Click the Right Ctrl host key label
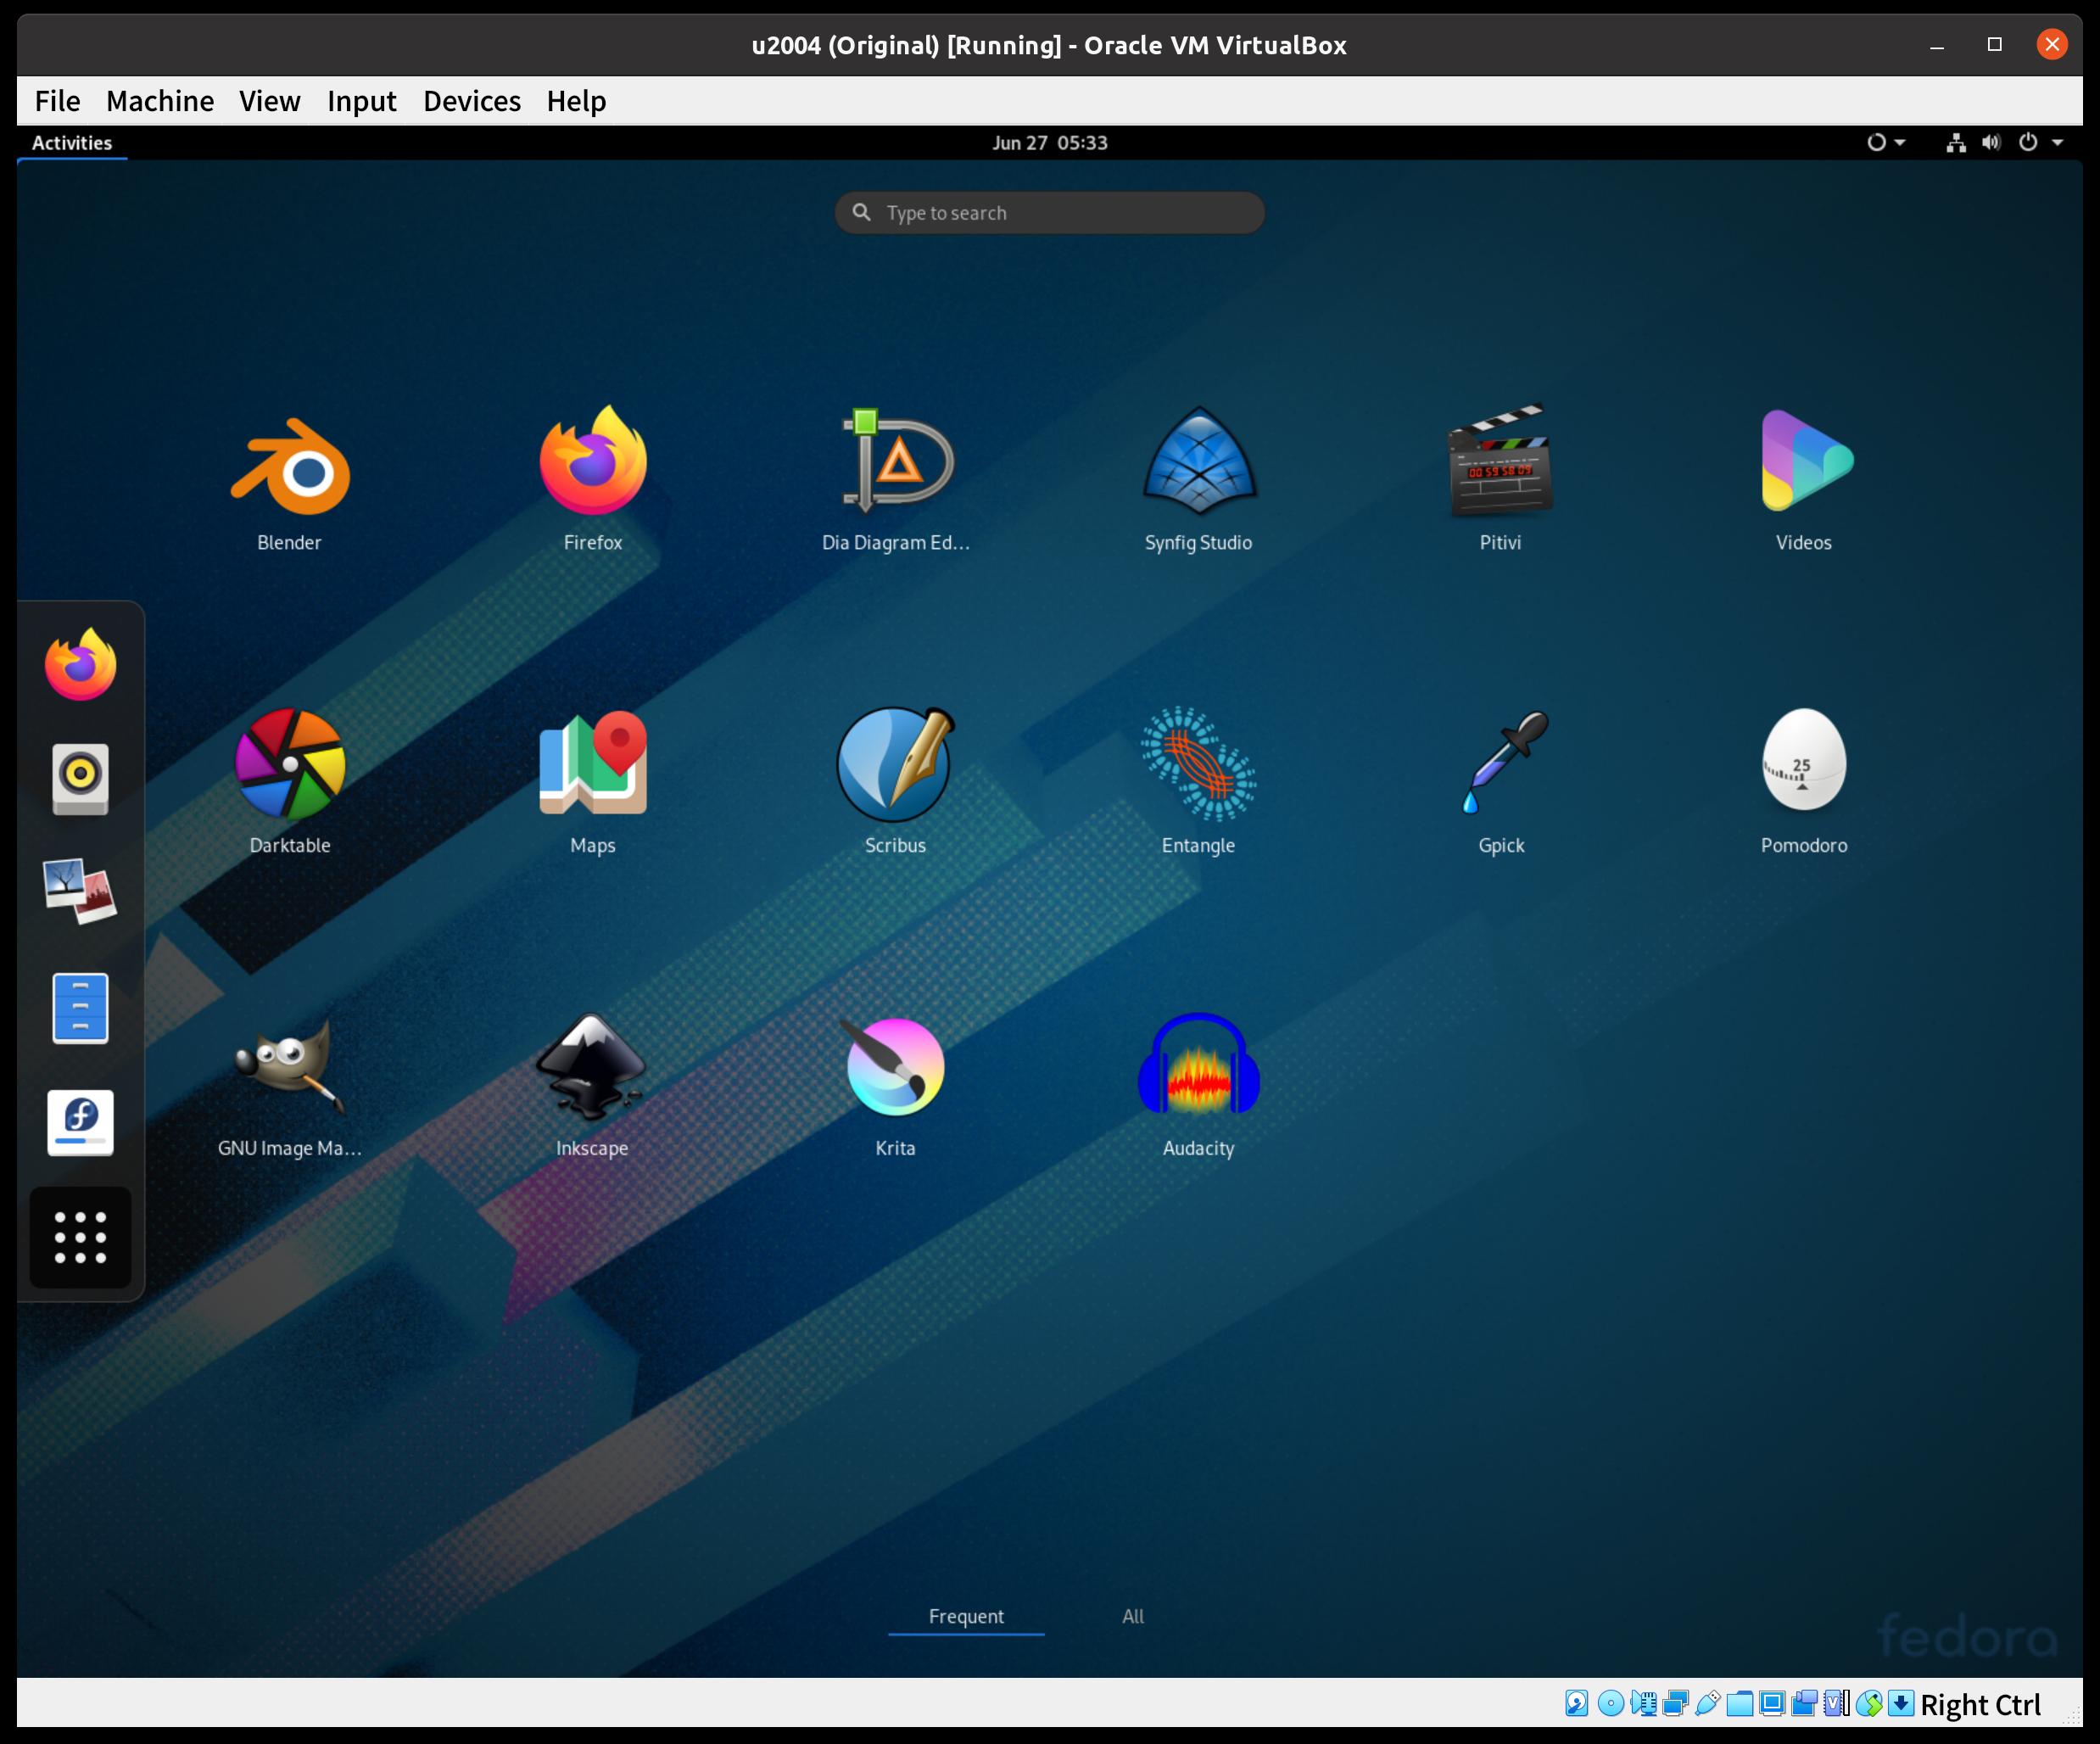Screen dimensions: 2100x1744 click(1980, 1705)
